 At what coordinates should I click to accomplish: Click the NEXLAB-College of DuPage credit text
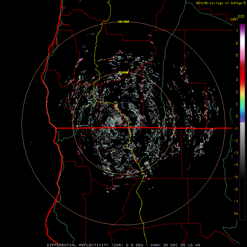tap(221, 3)
